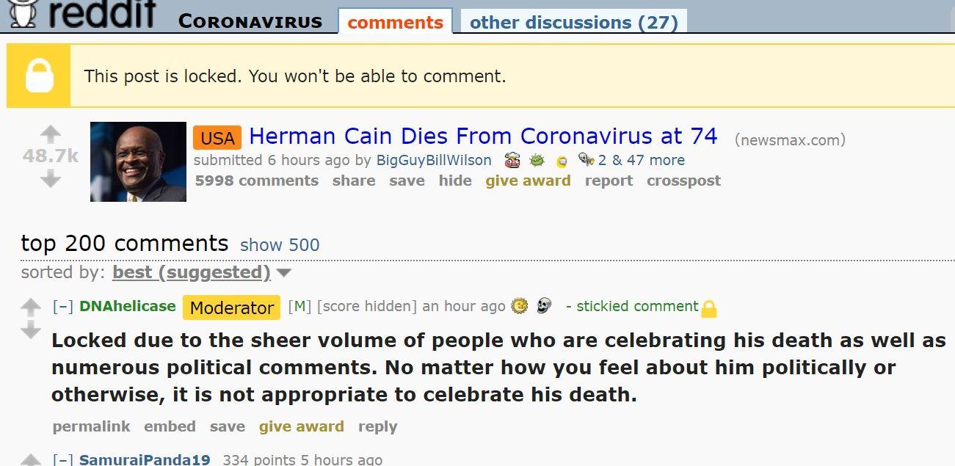Image resolution: width=955 pixels, height=466 pixels.
Task: Give award to the post
Action: [x=528, y=181]
